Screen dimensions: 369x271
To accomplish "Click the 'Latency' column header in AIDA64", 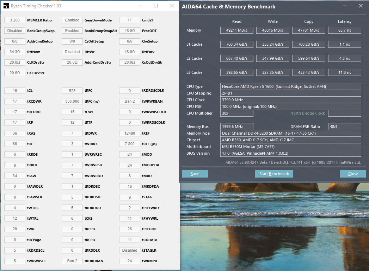I will 345,21.
